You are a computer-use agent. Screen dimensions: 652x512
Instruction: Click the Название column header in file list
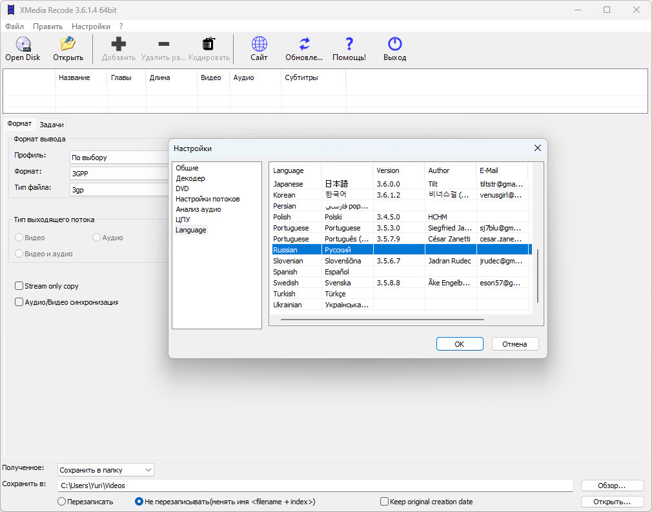[x=81, y=77]
